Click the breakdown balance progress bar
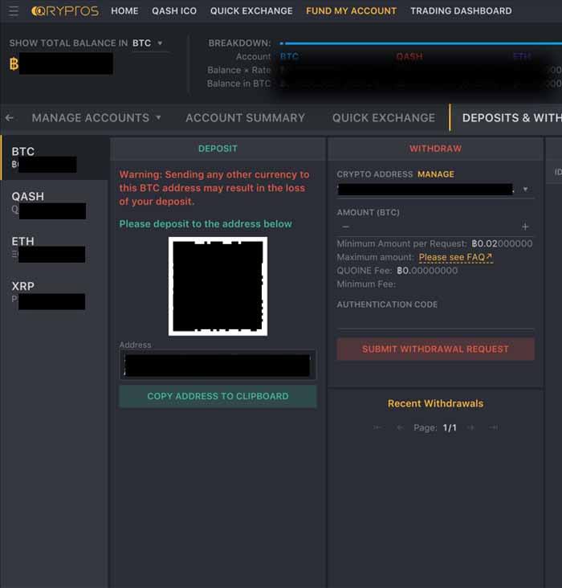562x588 pixels. tap(421, 43)
